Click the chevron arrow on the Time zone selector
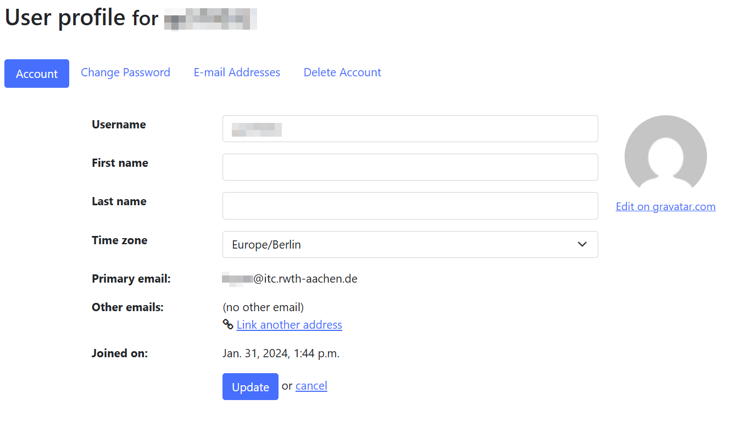 click(x=582, y=244)
